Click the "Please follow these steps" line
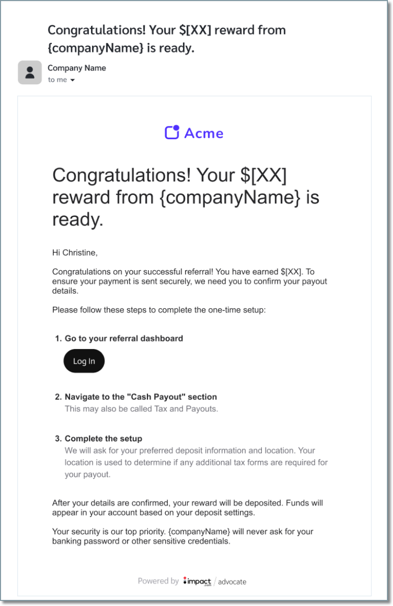Screen dimensions: 393x606 [x=159, y=310]
